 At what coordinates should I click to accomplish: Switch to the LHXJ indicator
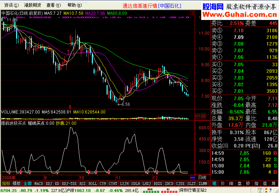147,184
